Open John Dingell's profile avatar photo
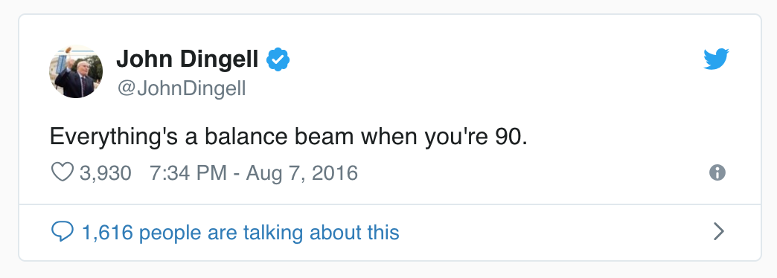777x278 pixels. [76, 71]
